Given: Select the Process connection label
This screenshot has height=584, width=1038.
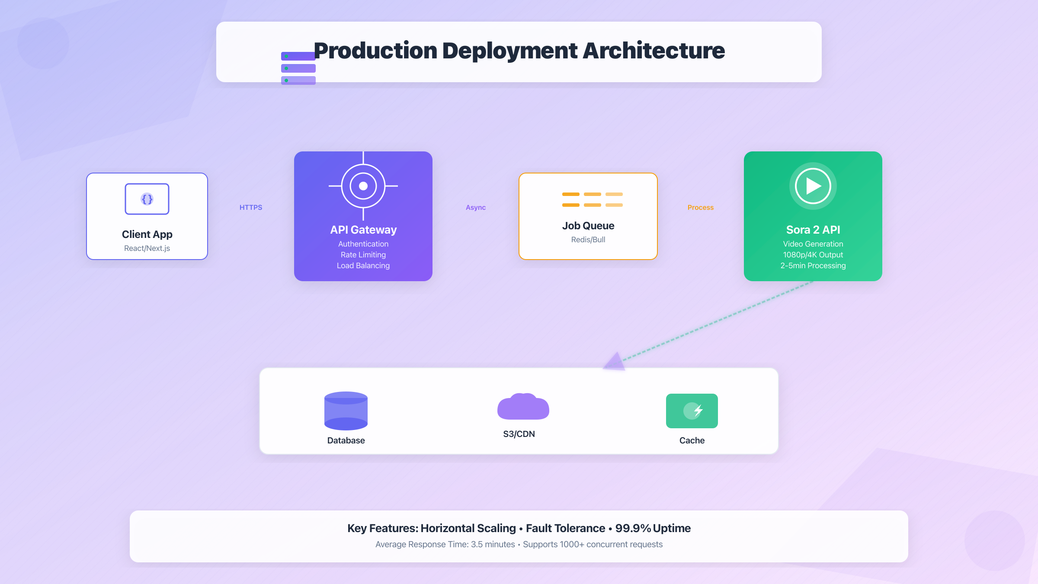Looking at the screenshot, I should 700,207.
